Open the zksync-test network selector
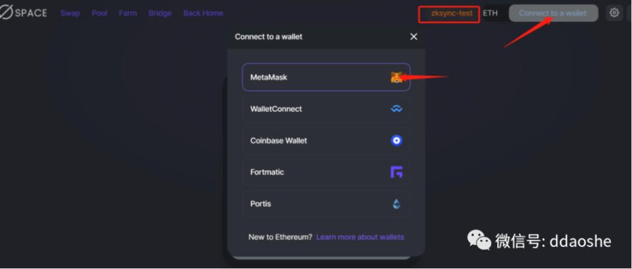 pos(451,14)
